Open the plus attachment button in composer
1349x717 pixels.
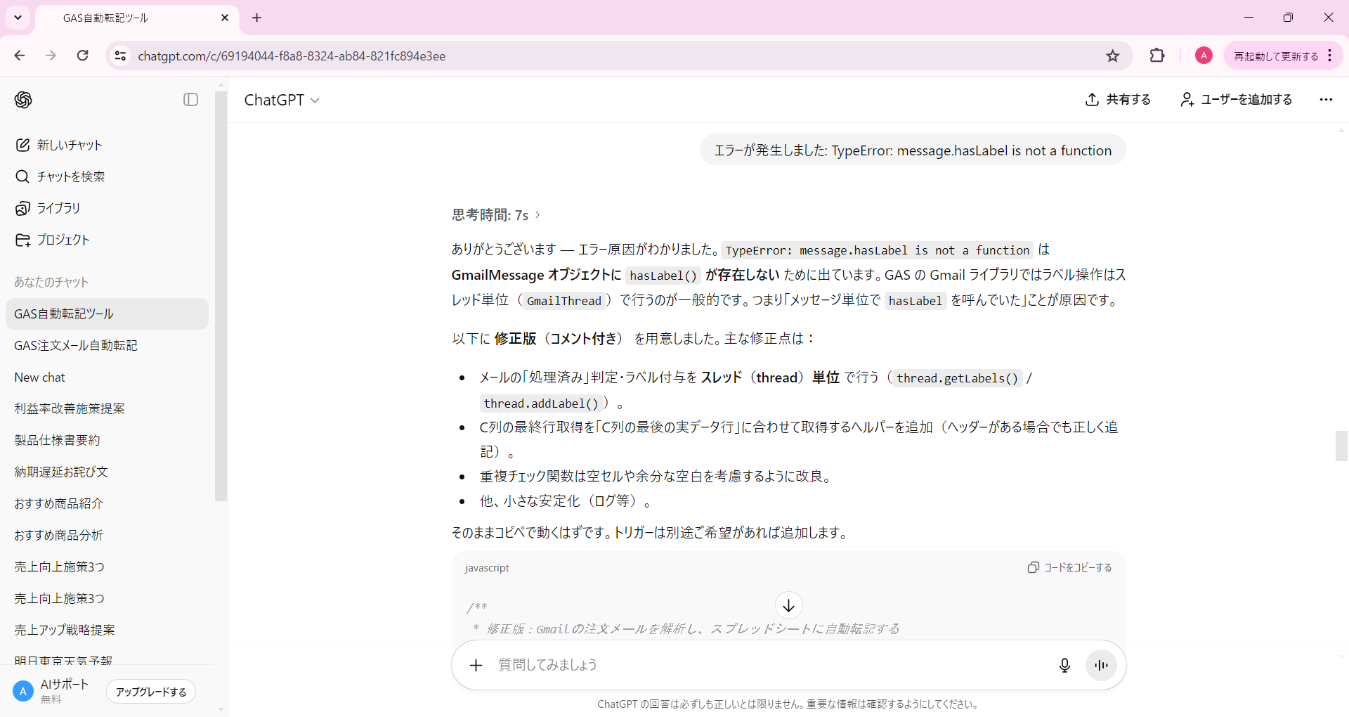[476, 665]
